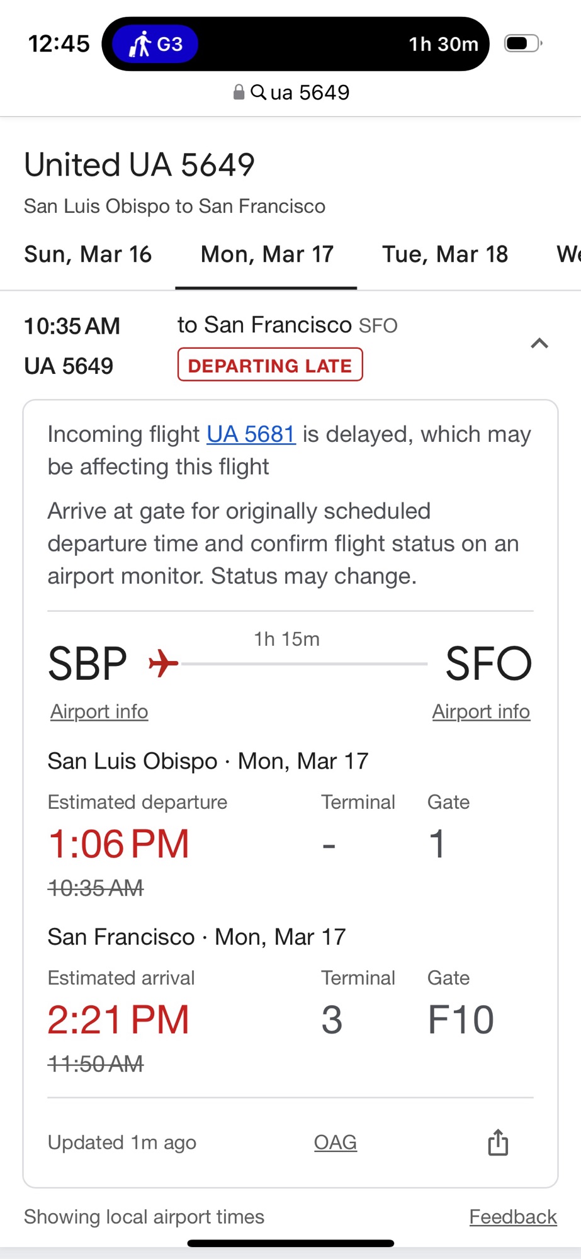The width and height of the screenshot is (581, 1259).
Task: Open the OAG source link
Action: 336,1142
